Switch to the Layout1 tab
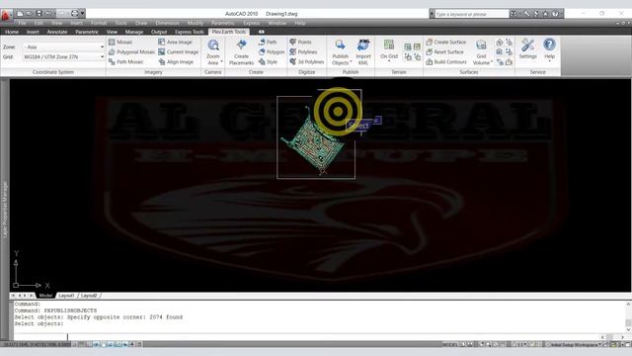Viewport: 632px width, 356px height. coord(66,296)
